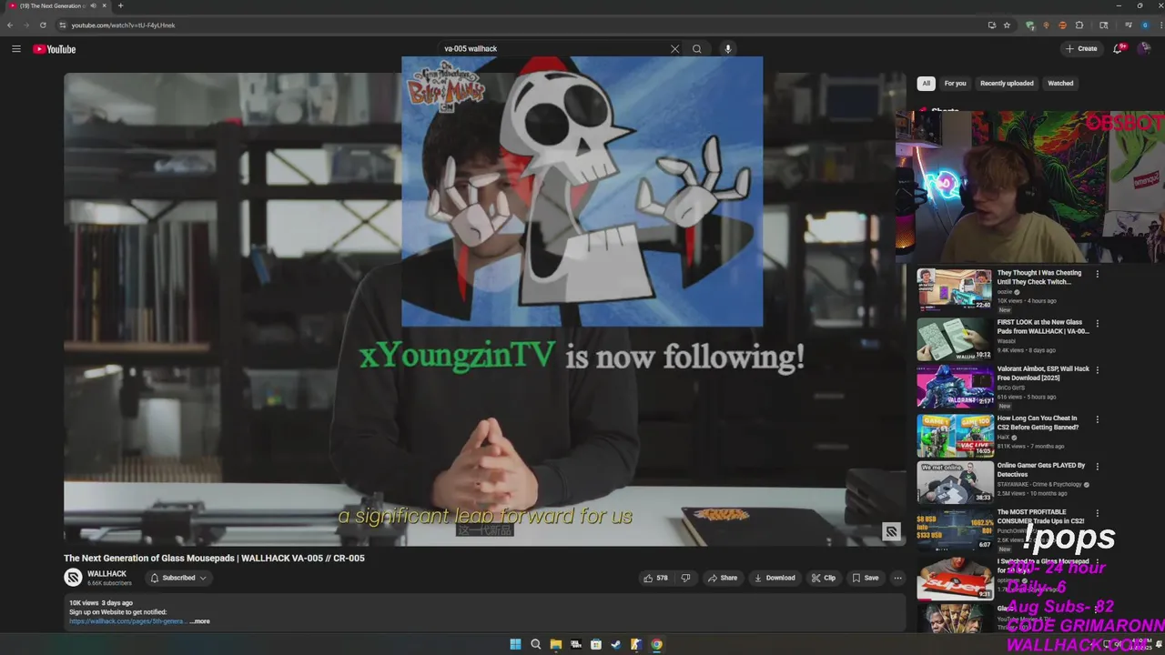Reload the page
The width and height of the screenshot is (1165, 655).
[43, 25]
